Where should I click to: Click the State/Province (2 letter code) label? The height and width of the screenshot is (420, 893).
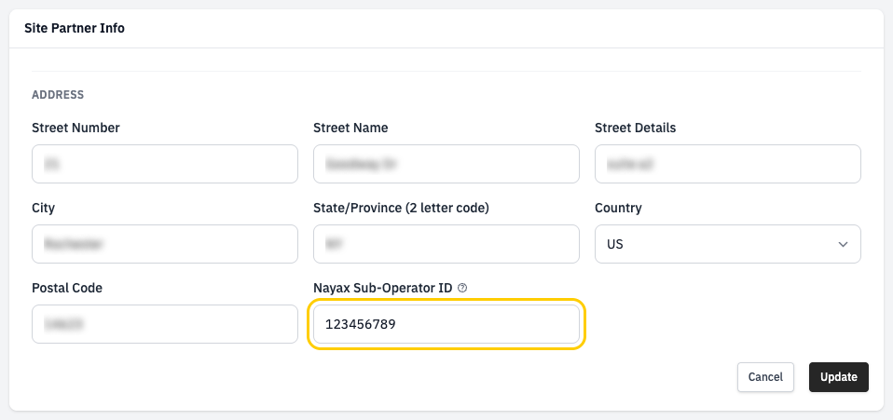click(x=402, y=209)
